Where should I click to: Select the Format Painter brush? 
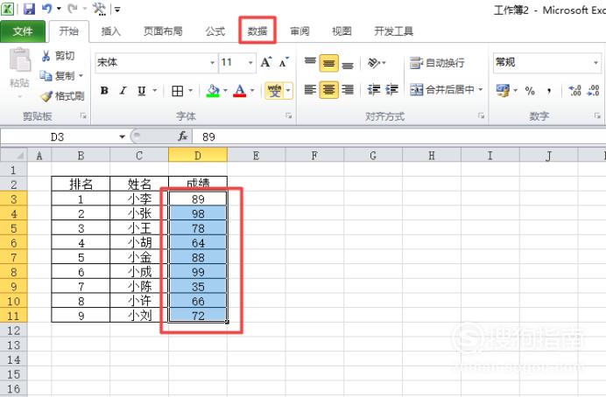coord(46,96)
